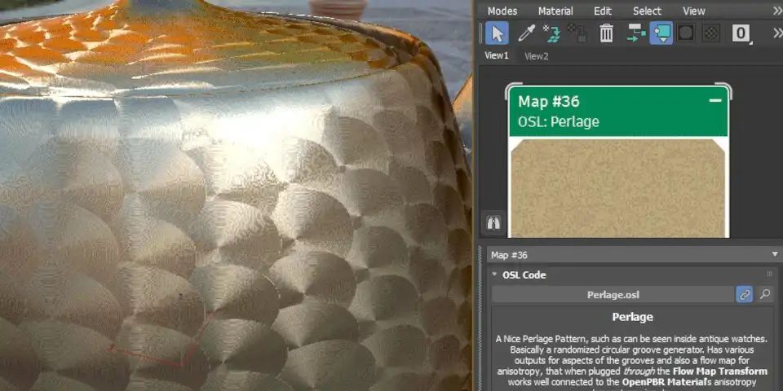Pick material from object with eyedropper

coord(526,33)
